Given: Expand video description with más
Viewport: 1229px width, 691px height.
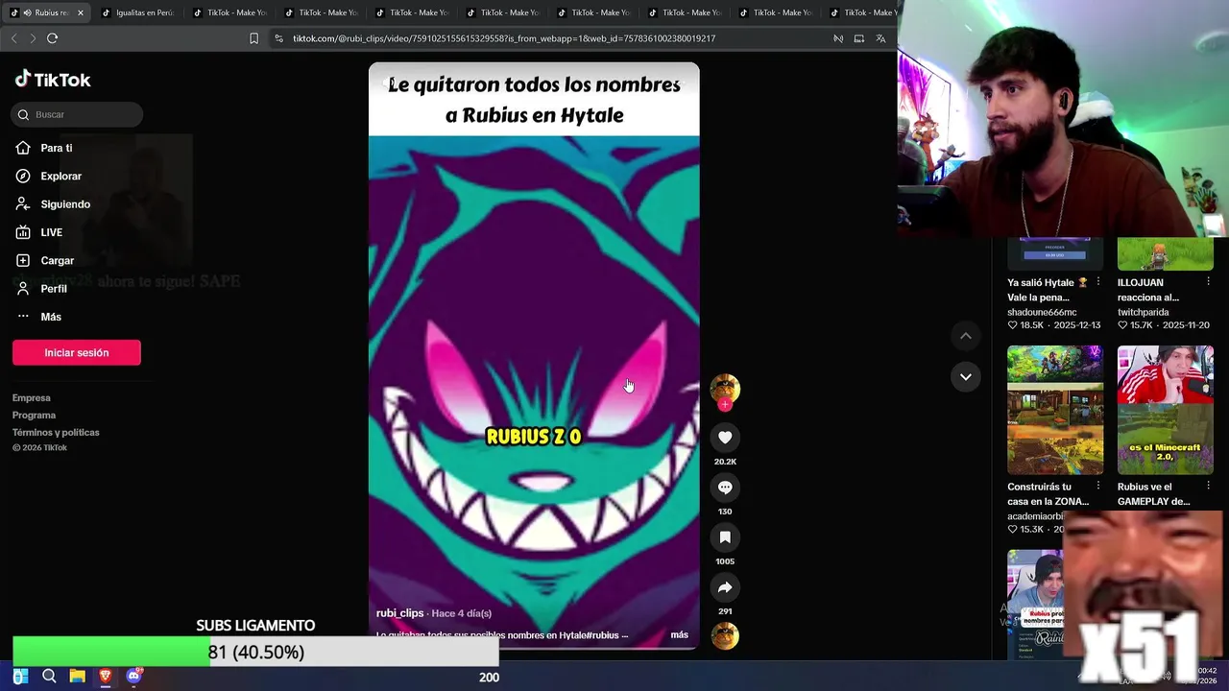Looking at the screenshot, I should coord(680,634).
